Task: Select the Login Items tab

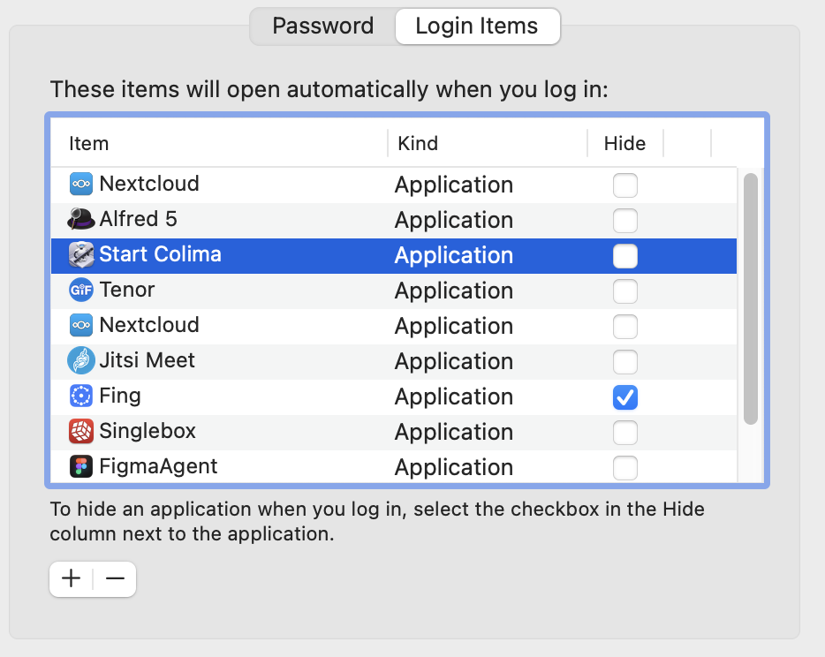Action: tap(477, 26)
